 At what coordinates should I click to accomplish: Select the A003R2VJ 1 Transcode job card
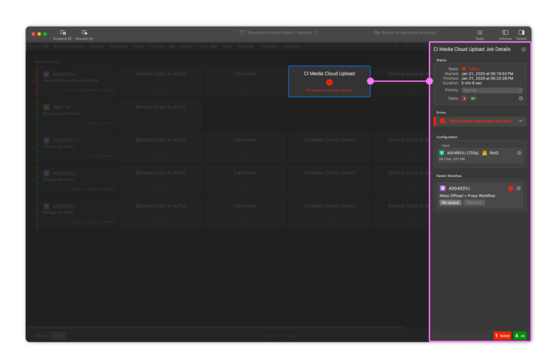click(x=245, y=147)
